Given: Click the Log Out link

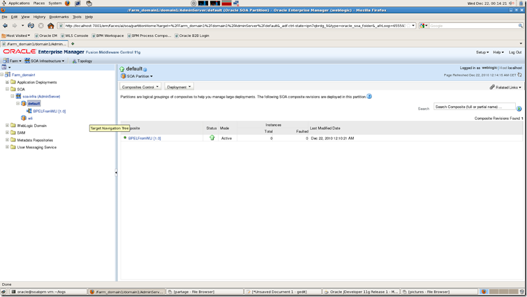Looking at the screenshot, I should [515, 52].
